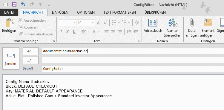The width and height of the screenshot is (224, 110).
Task: Click the Senden button
Action: 11,58
